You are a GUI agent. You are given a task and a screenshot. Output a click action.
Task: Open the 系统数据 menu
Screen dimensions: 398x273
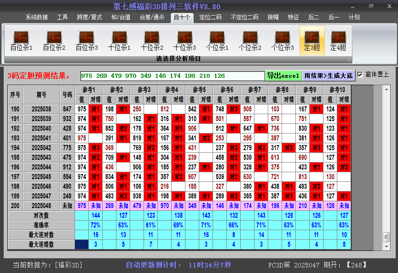coord(36,17)
